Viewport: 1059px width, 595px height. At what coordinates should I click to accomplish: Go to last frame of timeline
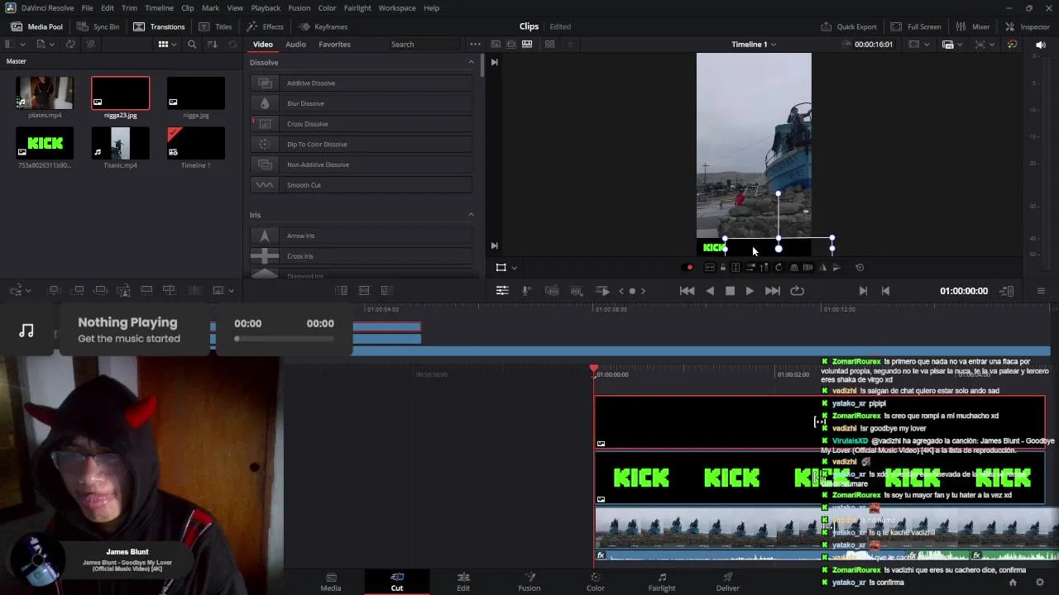772,291
